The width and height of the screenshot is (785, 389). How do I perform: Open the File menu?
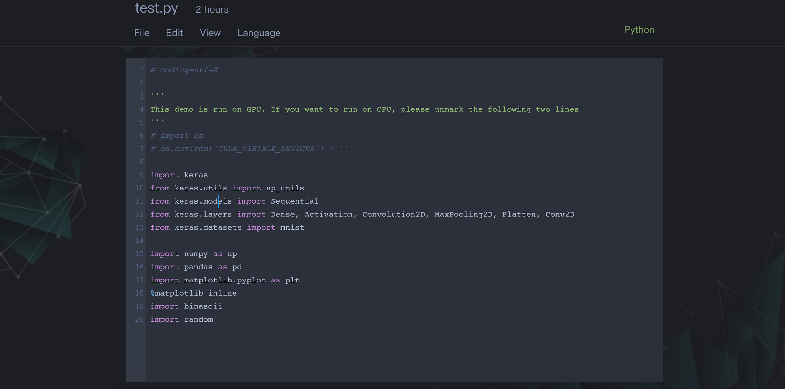point(142,33)
